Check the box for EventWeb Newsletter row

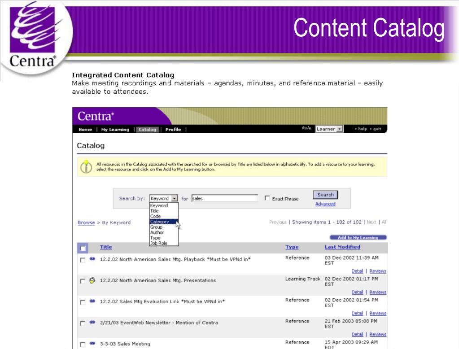point(83,323)
